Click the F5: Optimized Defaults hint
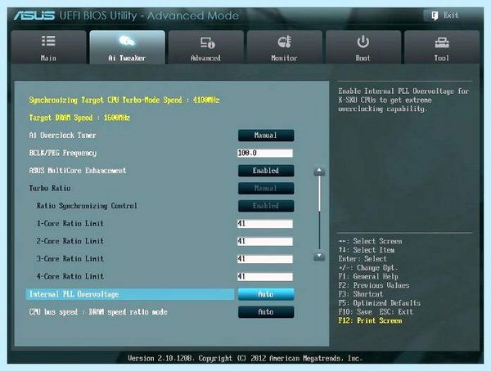Image resolution: width=491 pixels, height=371 pixels. [x=379, y=303]
